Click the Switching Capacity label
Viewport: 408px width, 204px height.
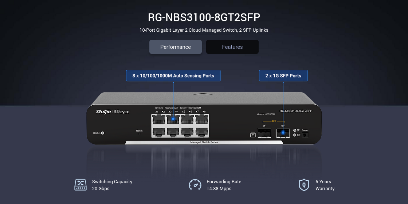112,182
